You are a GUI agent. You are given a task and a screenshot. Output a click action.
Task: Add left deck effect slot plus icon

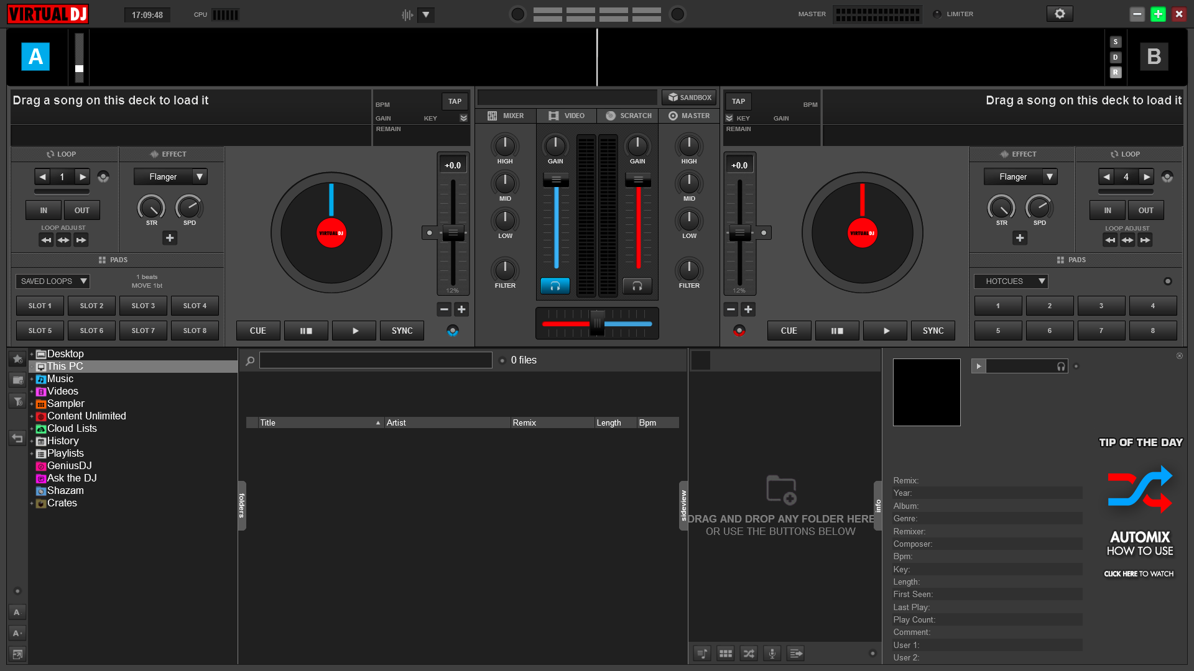click(x=170, y=238)
